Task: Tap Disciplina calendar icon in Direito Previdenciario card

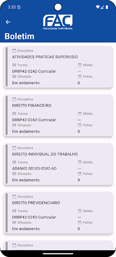Action: click(14, 197)
